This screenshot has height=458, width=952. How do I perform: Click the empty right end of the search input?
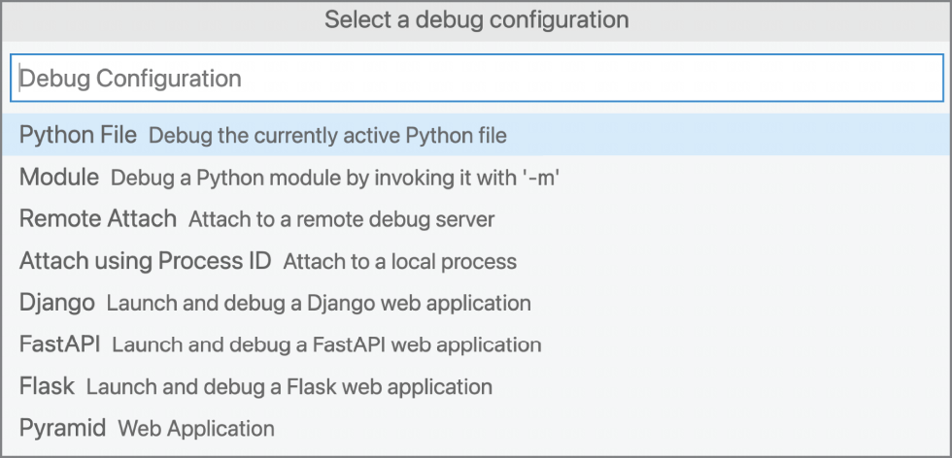point(789,78)
